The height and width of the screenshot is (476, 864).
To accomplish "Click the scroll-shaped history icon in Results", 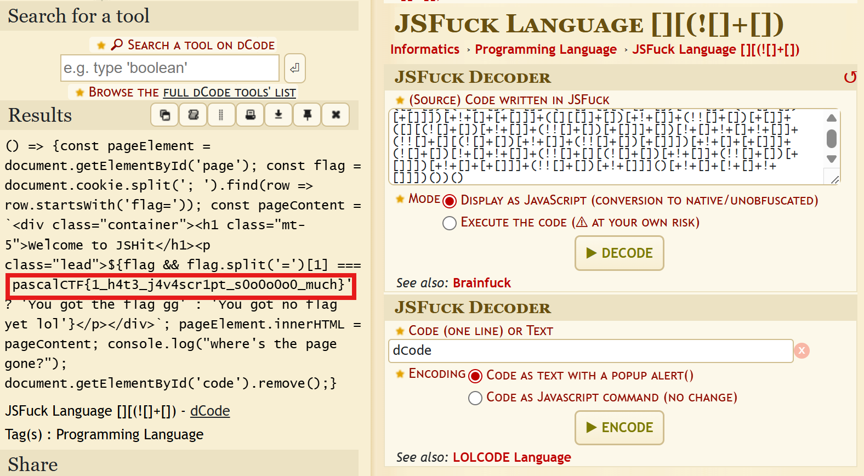I will 193,115.
